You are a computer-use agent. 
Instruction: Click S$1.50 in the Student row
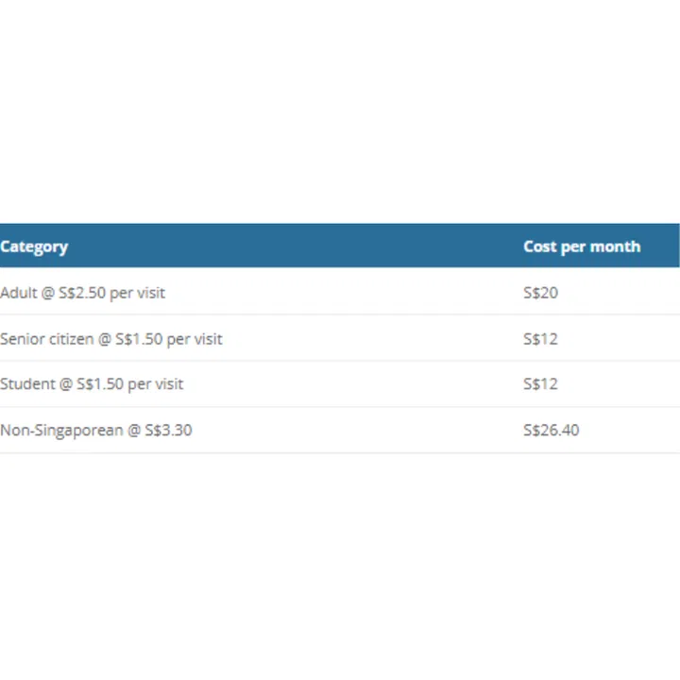coord(100,384)
